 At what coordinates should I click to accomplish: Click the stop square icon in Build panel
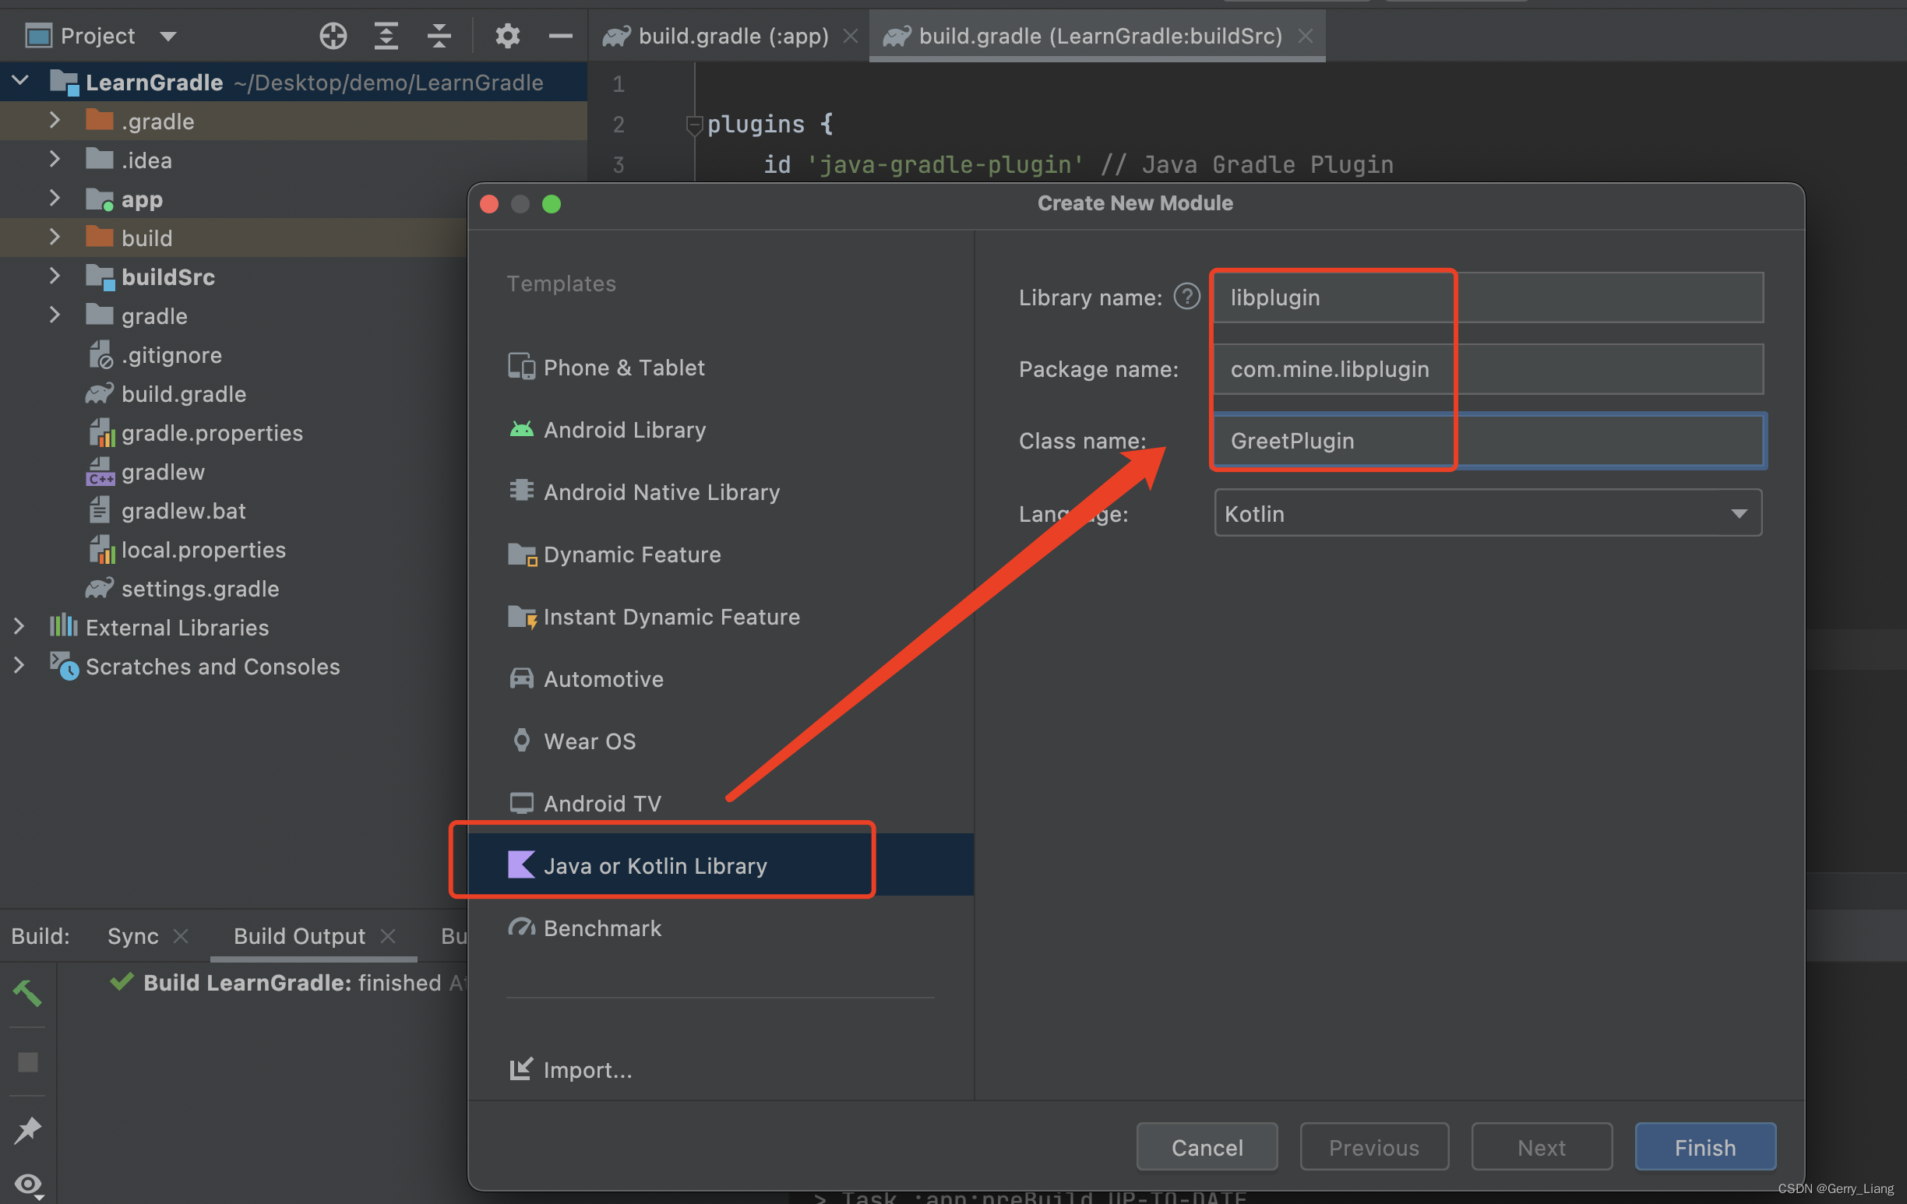coord(28,1061)
